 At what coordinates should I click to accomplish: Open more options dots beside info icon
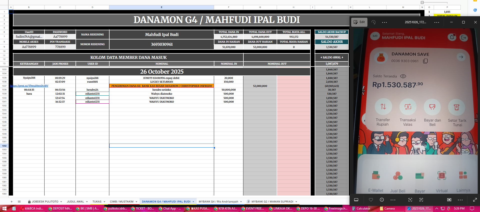[393, 200]
